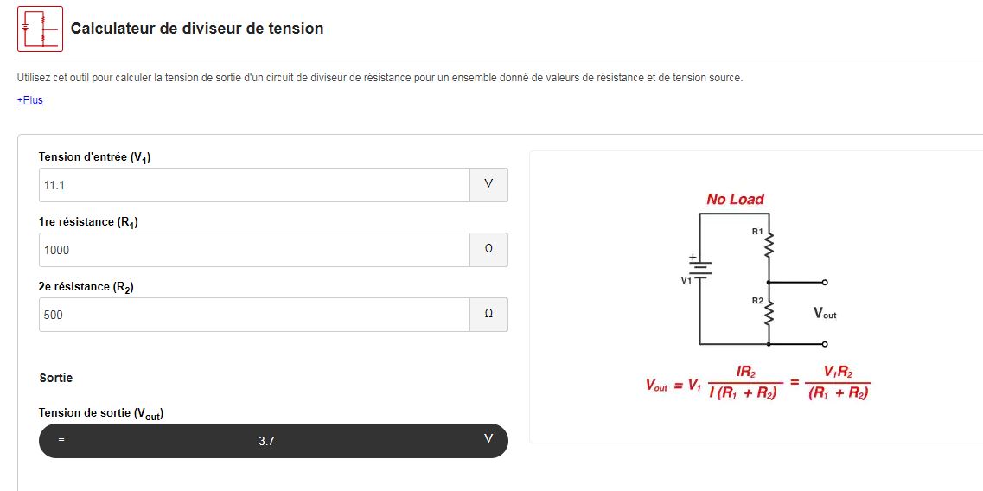The width and height of the screenshot is (983, 491).
Task: Select the V unit box beside input voltage
Action: (x=488, y=185)
